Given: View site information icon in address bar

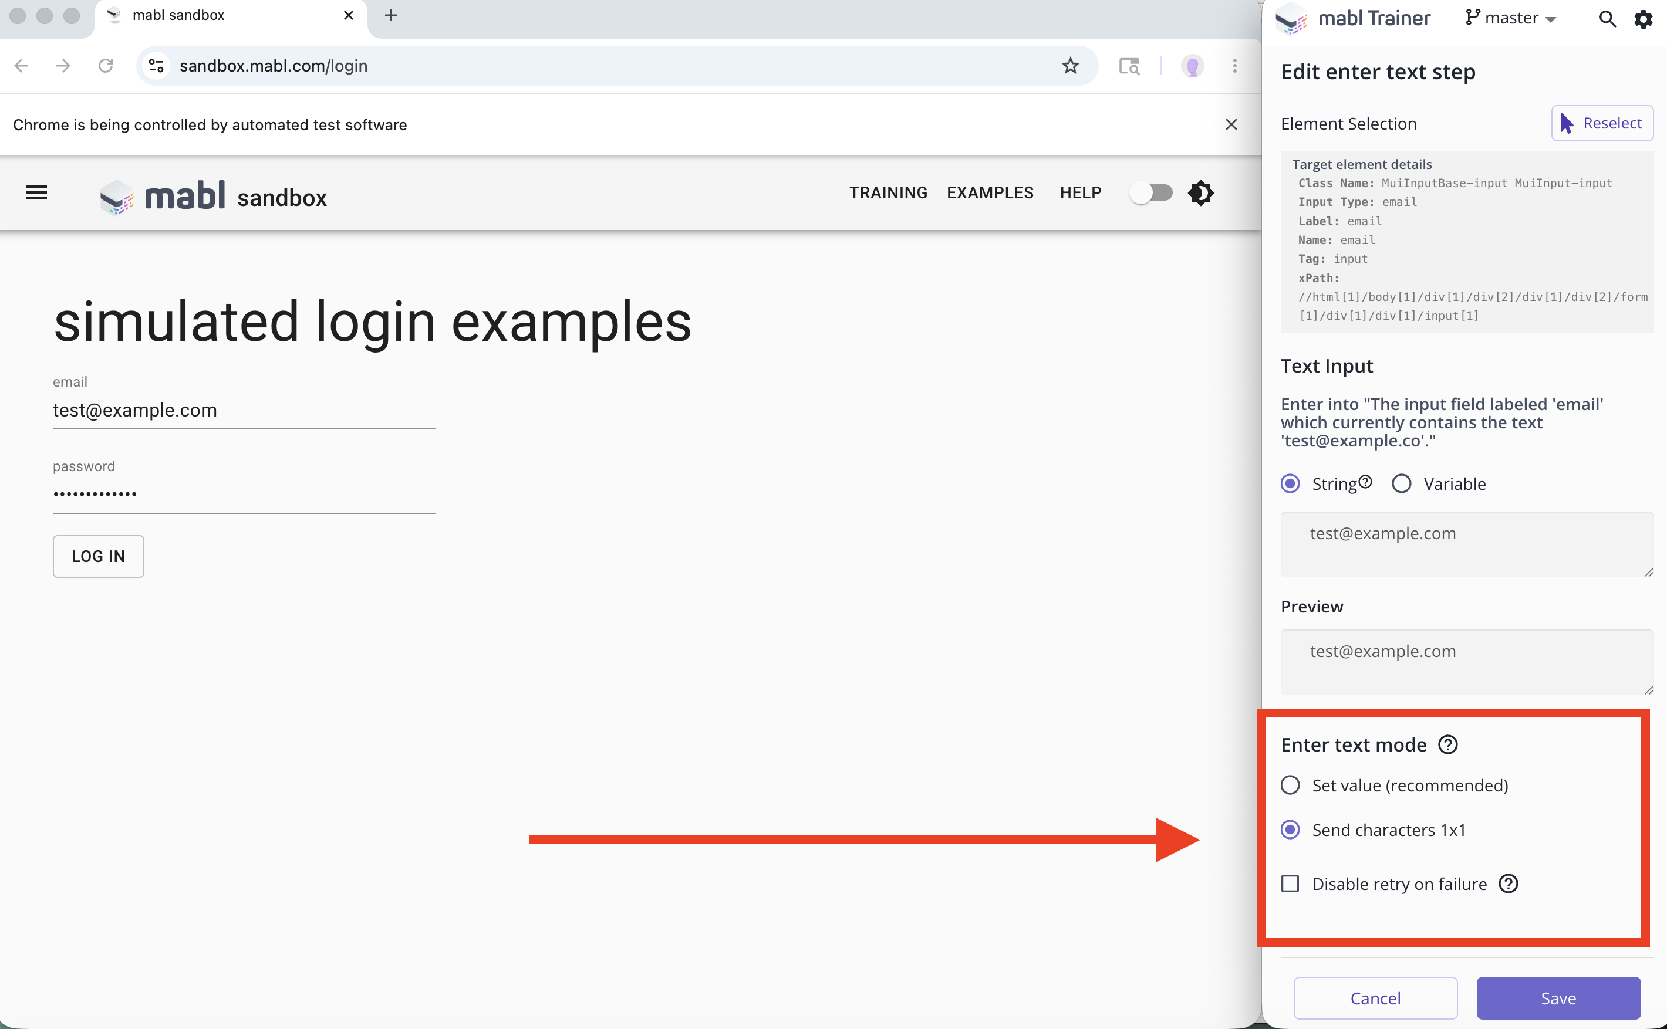Looking at the screenshot, I should coord(157,66).
